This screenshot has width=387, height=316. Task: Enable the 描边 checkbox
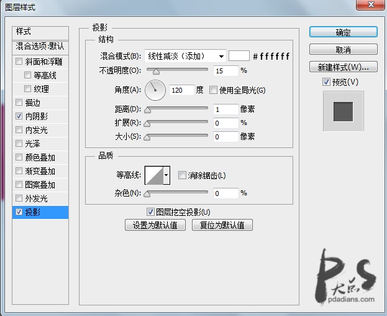point(19,102)
